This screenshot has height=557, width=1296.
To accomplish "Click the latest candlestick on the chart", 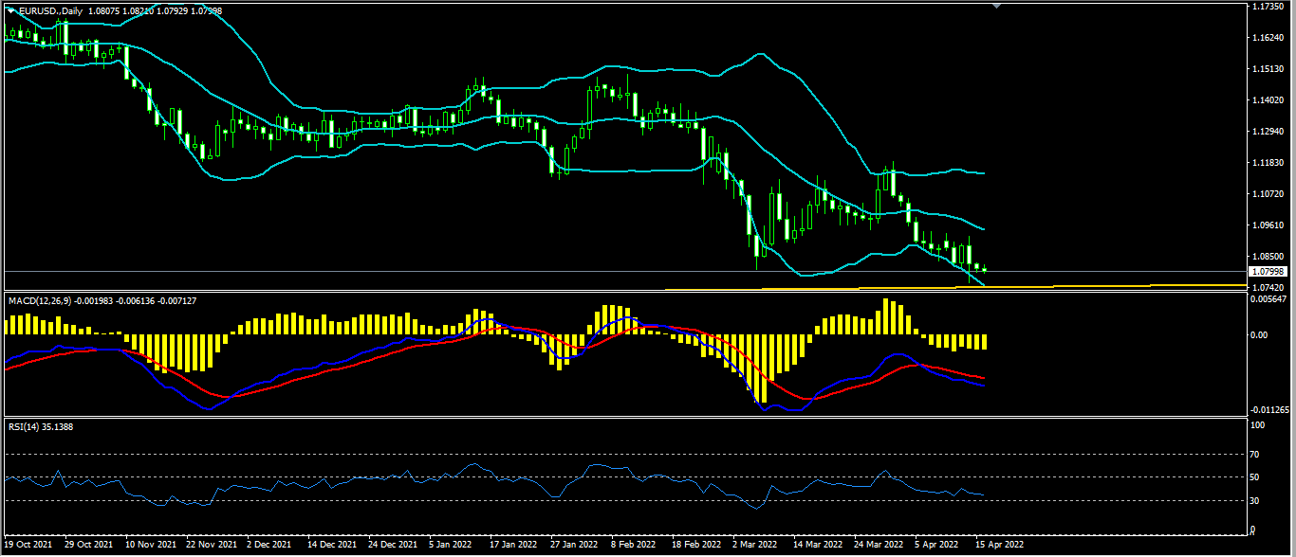I will 984,269.
